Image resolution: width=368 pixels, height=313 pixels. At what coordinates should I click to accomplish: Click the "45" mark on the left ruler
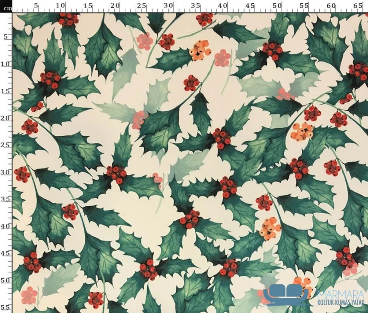(6, 253)
